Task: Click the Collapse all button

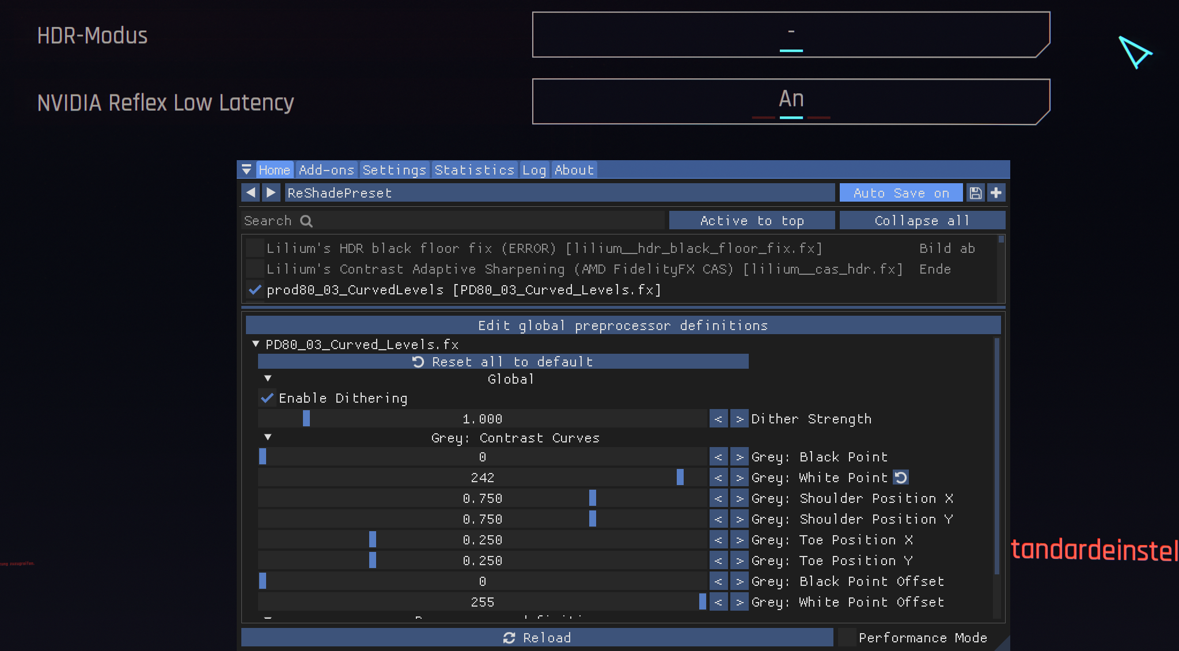Action: 922,220
